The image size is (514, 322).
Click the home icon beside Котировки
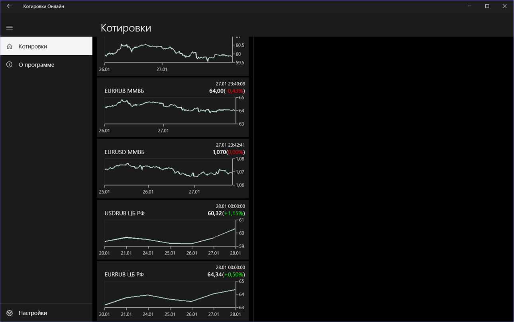(10, 47)
